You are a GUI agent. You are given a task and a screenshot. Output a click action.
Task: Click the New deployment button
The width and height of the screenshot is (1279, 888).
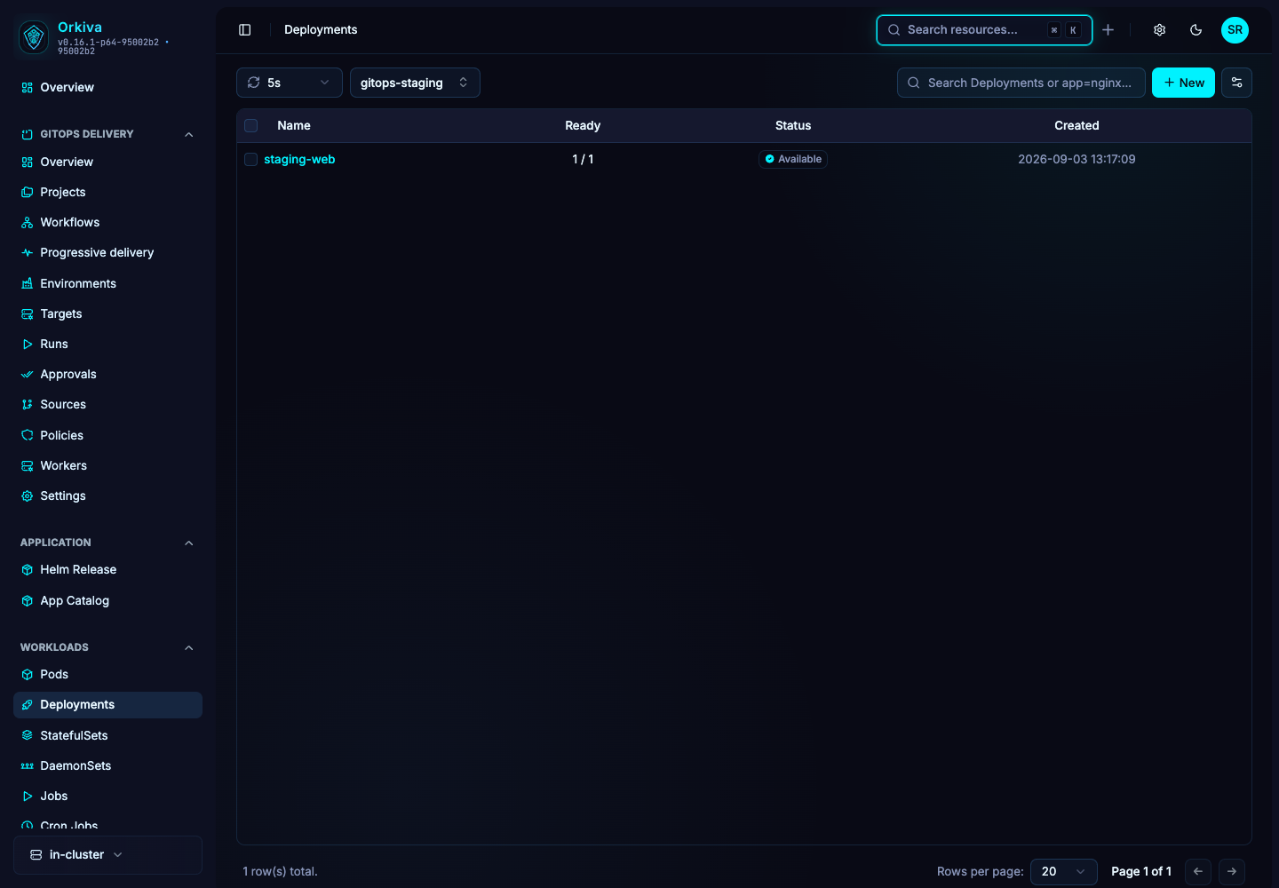1183,83
